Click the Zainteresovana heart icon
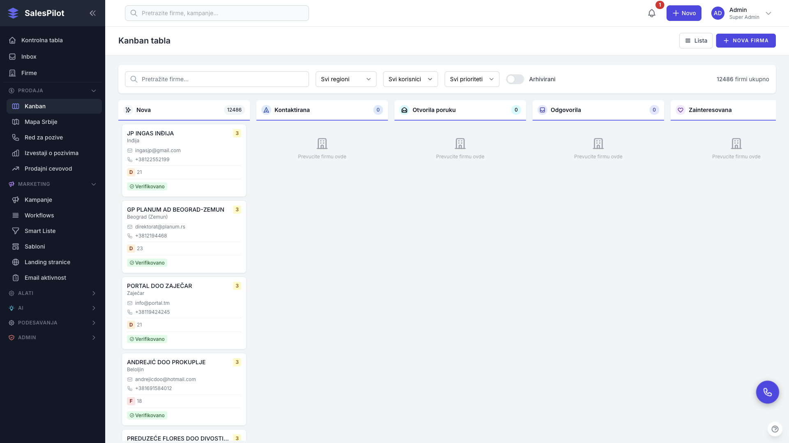 click(x=681, y=110)
